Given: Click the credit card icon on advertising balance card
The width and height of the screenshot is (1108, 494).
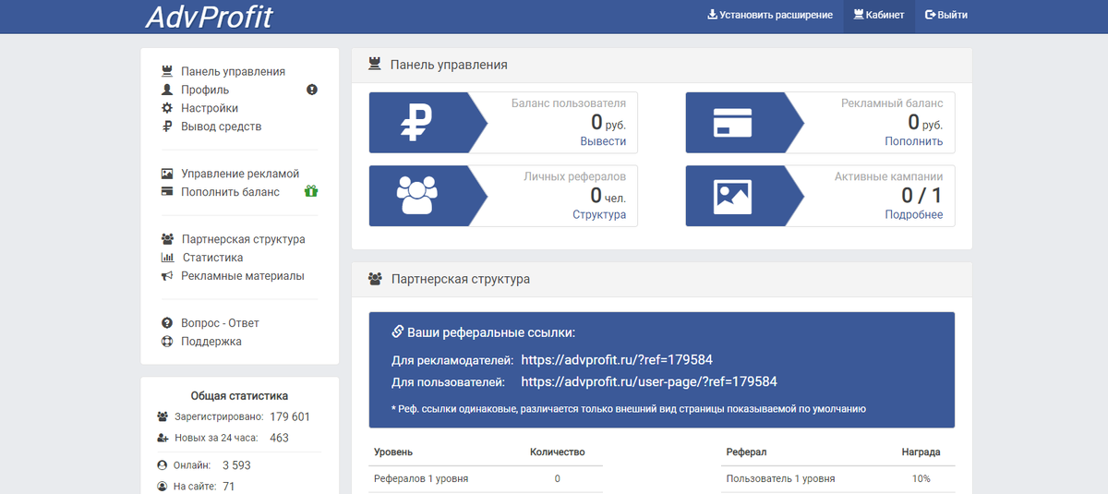Looking at the screenshot, I should point(732,123).
